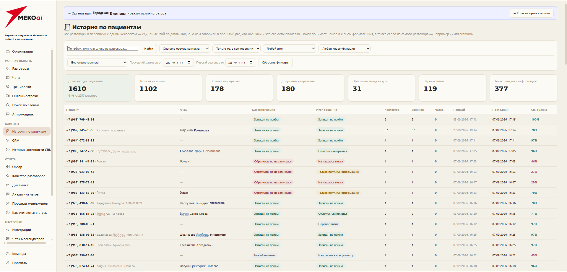Screen dimensions: 567x272
Task: Click the Ср. оценка column header
Action: point(539,110)
